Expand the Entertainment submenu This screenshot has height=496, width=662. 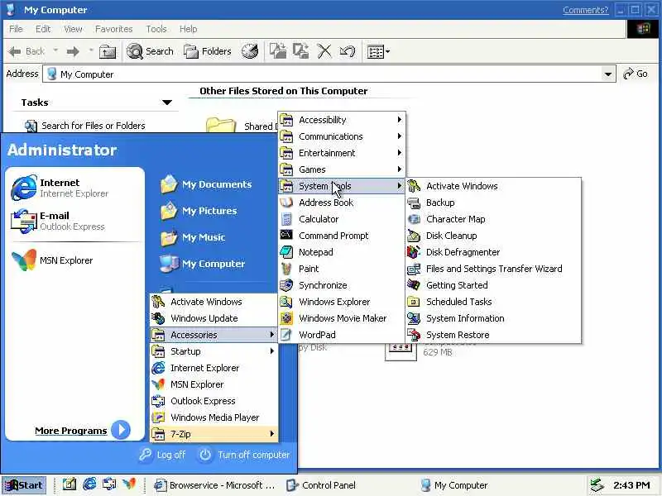tap(342, 153)
